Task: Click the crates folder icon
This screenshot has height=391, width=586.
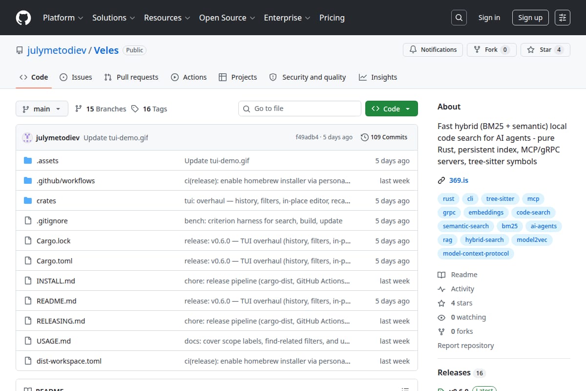Action: coord(28,201)
